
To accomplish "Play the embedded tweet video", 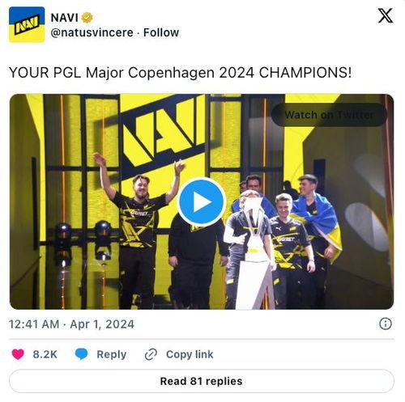I will (x=202, y=201).
